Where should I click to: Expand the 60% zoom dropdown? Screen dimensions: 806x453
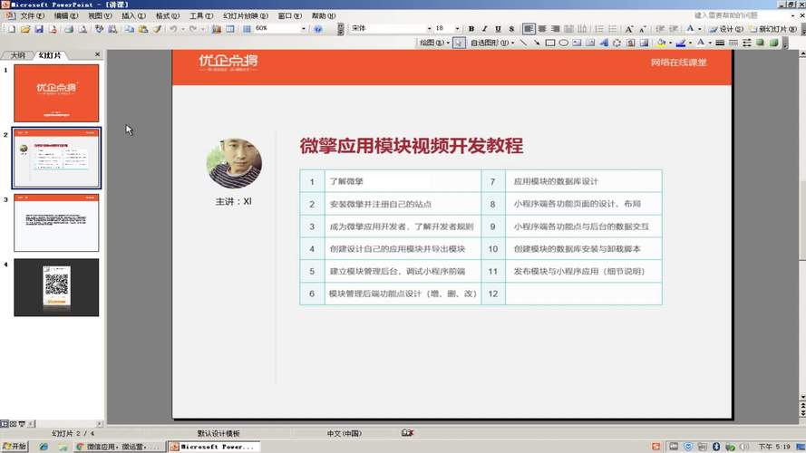[304, 29]
